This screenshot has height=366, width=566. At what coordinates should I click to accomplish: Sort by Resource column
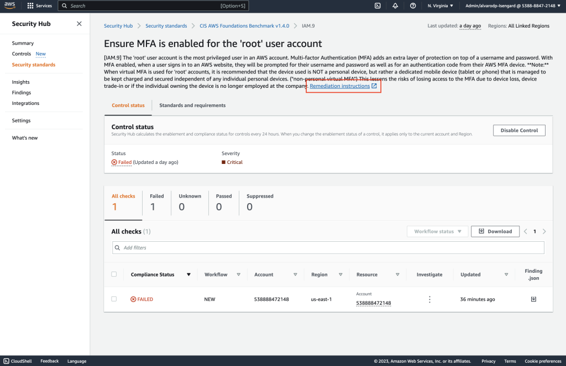click(x=397, y=275)
